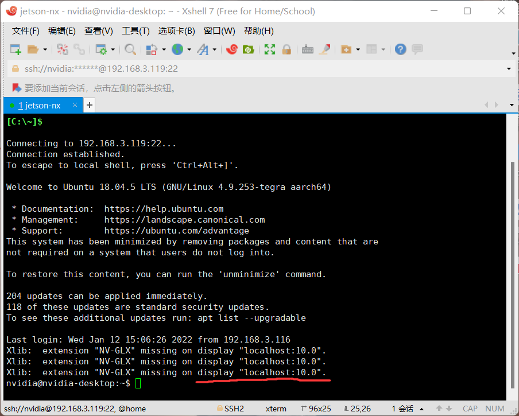519x416 pixels.
Task: Open the 窗口(W) menu
Action: point(219,31)
